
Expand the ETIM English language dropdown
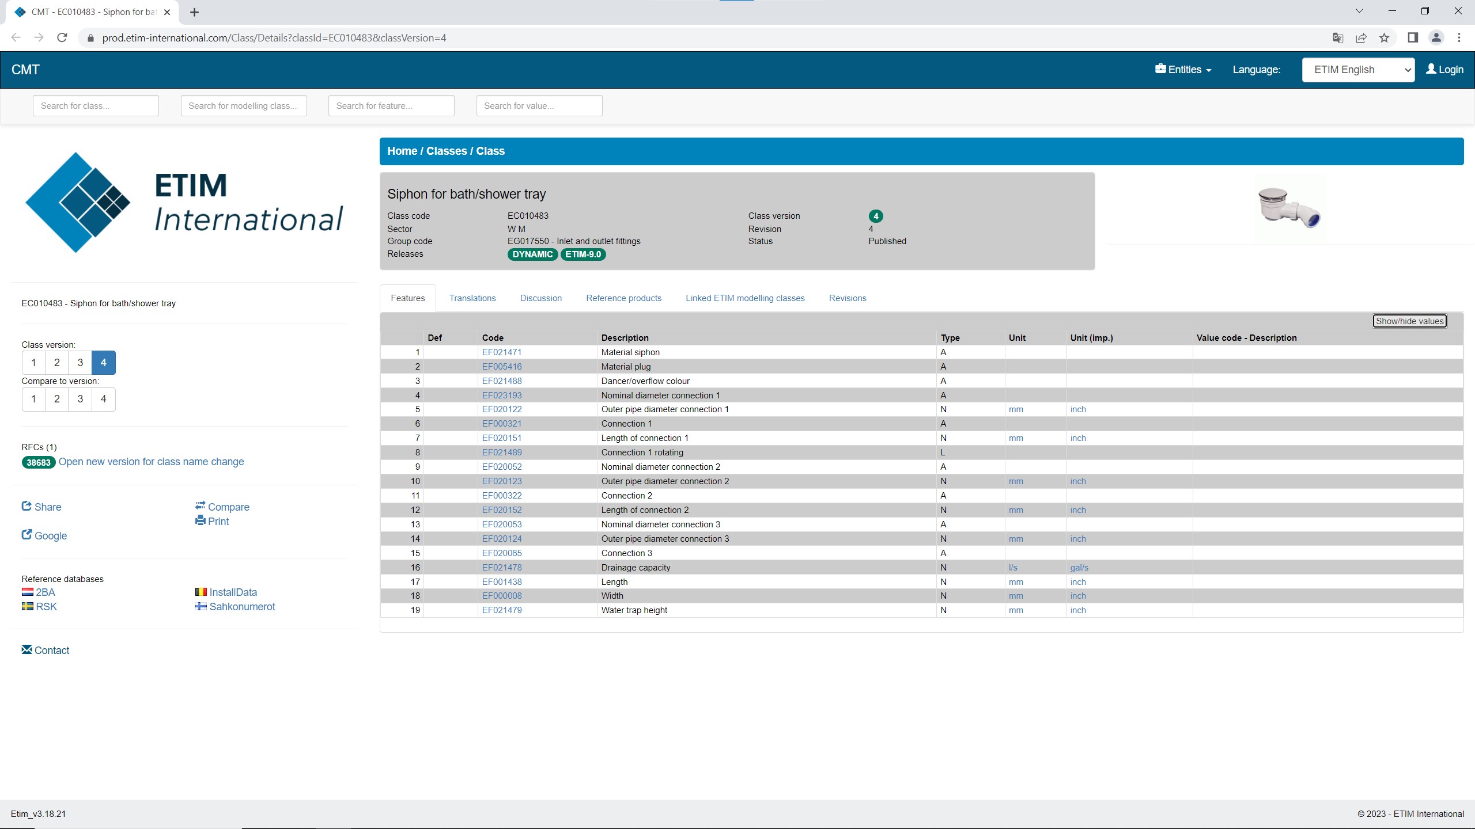1357,70
